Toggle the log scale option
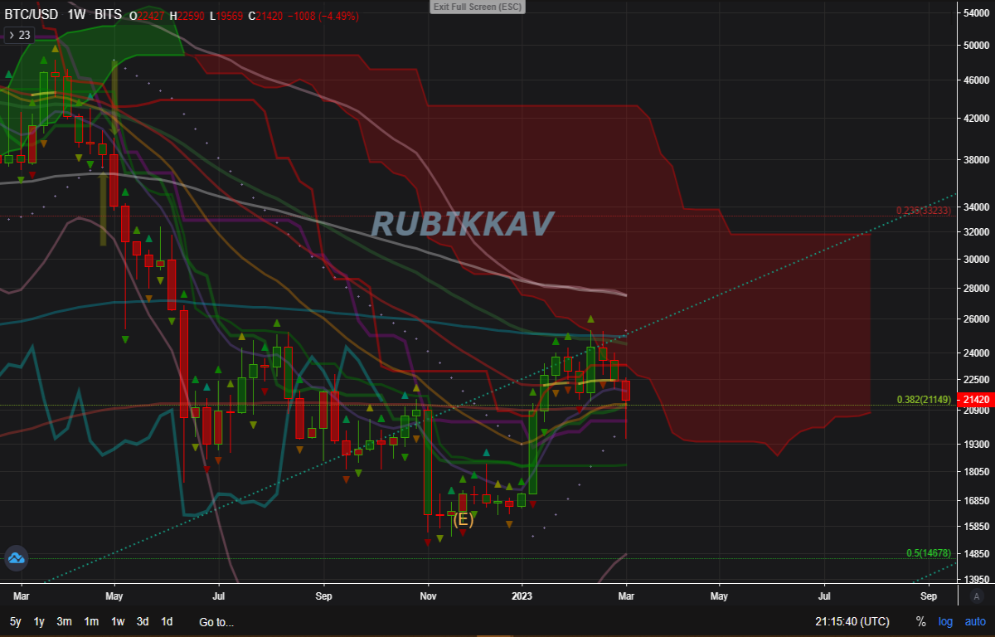Screen dimensions: 995x637 click(946, 622)
